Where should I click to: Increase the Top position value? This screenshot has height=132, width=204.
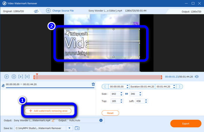tap(121, 100)
